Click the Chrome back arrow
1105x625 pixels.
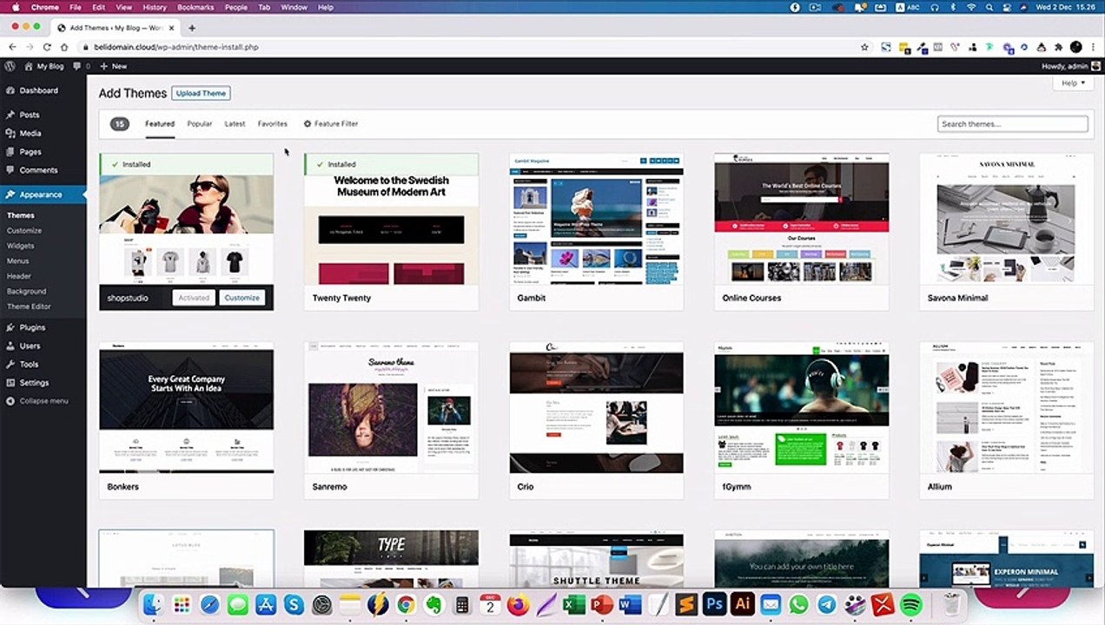(12, 47)
